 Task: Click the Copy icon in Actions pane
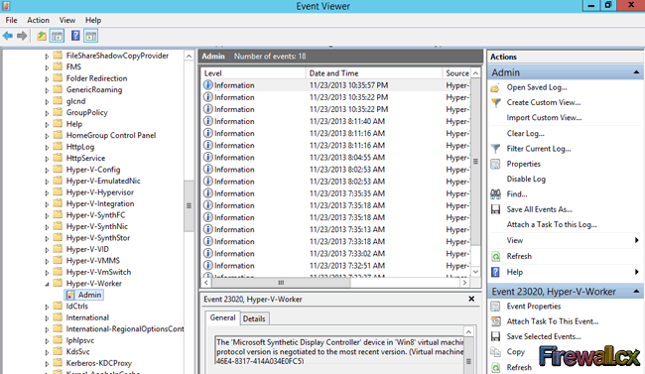click(x=496, y=352)
